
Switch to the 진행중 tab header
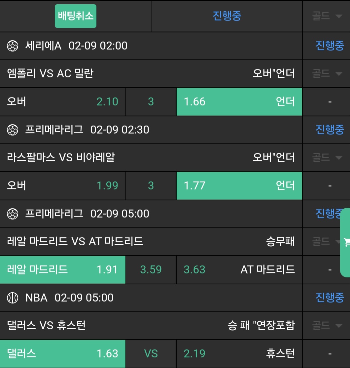point(227,16)
